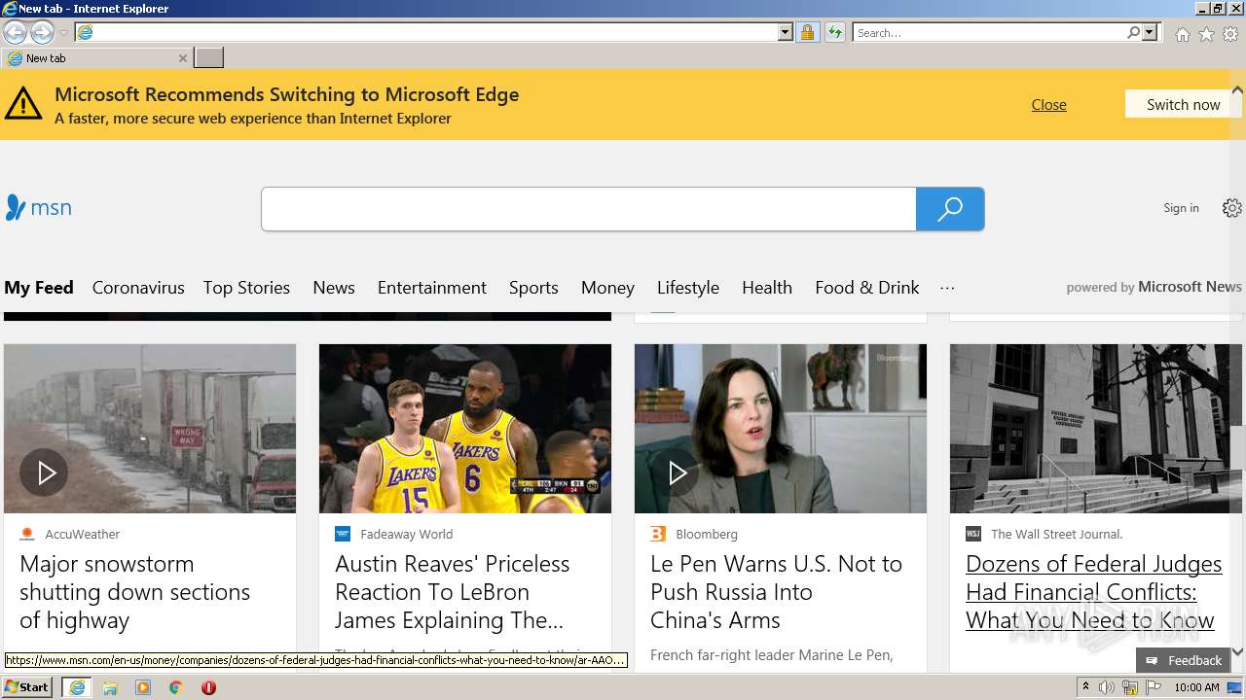Click the browser Search box
1246x700 pixels.
pos(989,33)
